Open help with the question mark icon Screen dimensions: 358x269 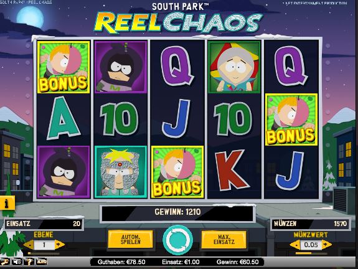coord(29,262)
